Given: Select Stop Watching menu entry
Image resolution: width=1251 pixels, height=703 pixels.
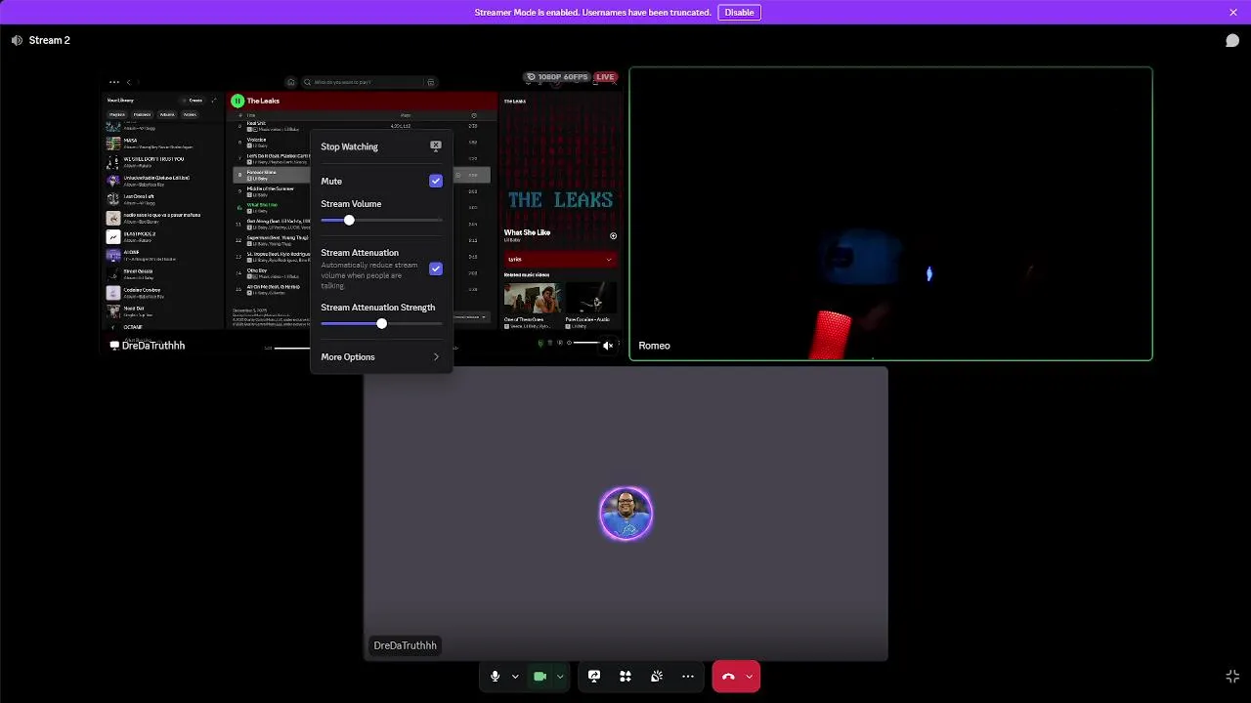Looking at the screenshot, I should [x=381, y=146].
